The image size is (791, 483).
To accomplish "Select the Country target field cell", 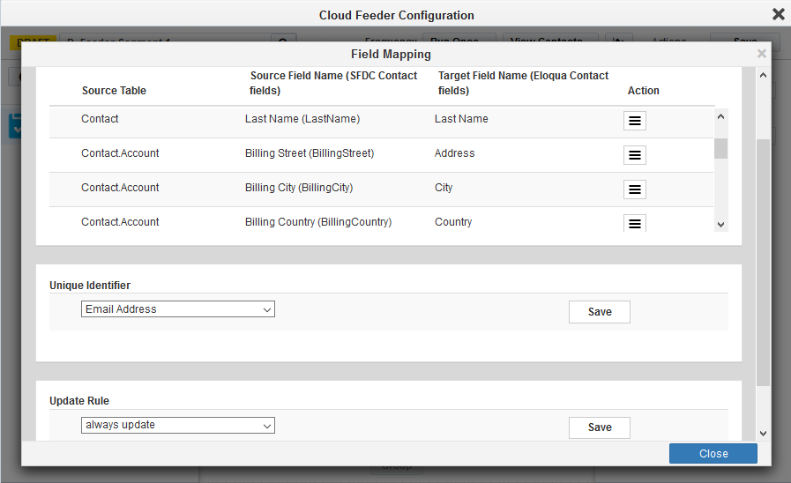I will point(453,222).
